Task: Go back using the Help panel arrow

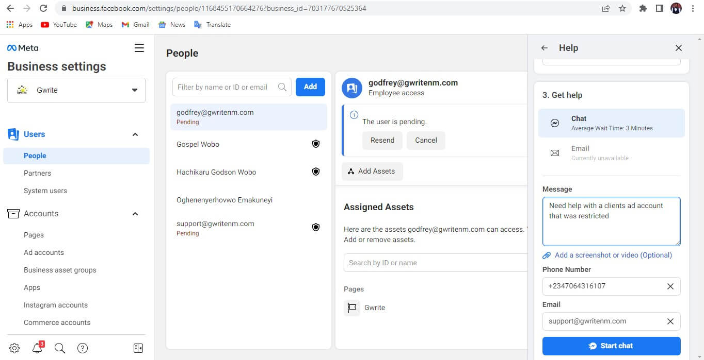Action: pyautogui.click(x=544, y=47)
